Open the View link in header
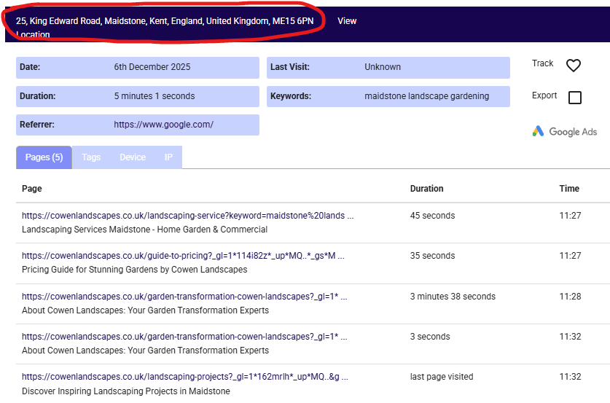This screenshot has width=610, height=403. pos(347,21)
